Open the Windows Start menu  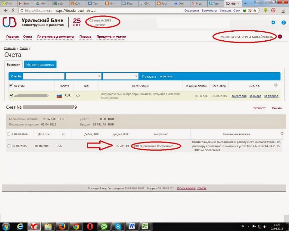tap(6, 226)
